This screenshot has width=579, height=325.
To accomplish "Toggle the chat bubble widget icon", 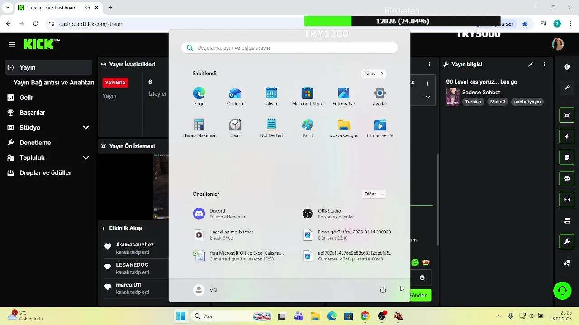I will [567, 179].
